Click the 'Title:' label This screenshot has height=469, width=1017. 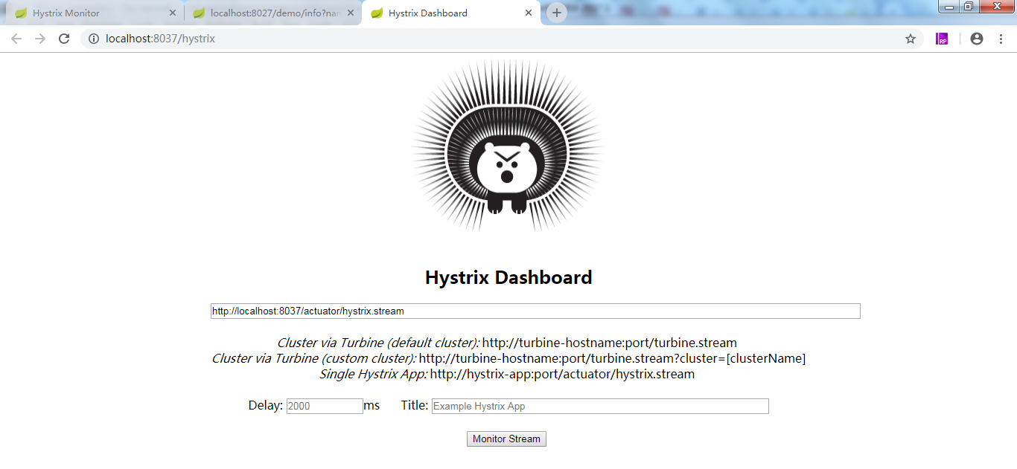415,406
